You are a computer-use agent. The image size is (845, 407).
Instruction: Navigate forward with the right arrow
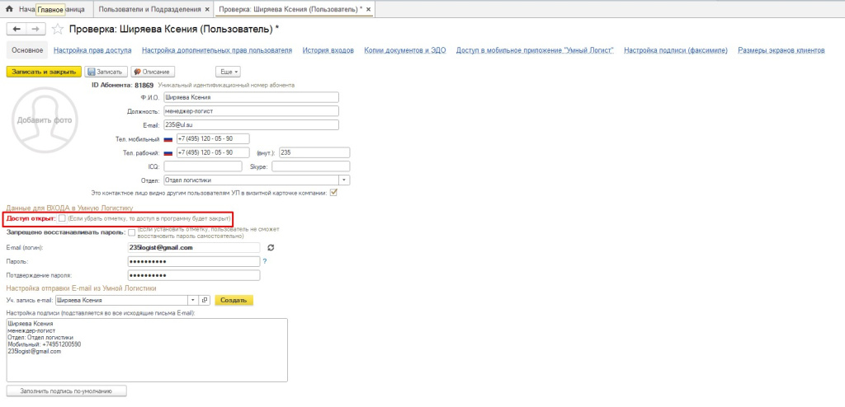(35, 29)
